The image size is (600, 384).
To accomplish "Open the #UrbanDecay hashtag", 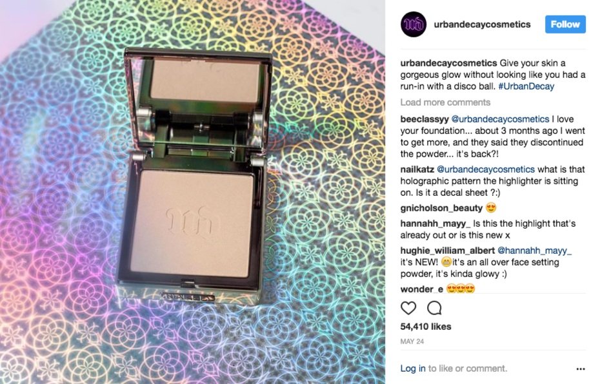I will (526, 86).
